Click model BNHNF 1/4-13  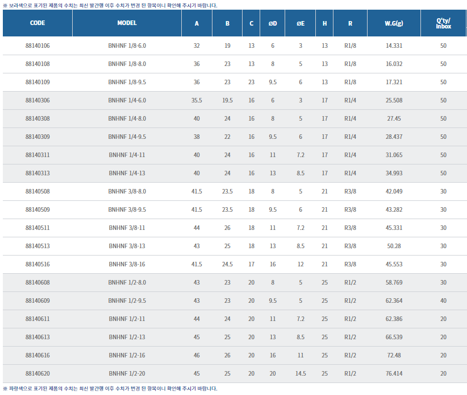(127, 173)
